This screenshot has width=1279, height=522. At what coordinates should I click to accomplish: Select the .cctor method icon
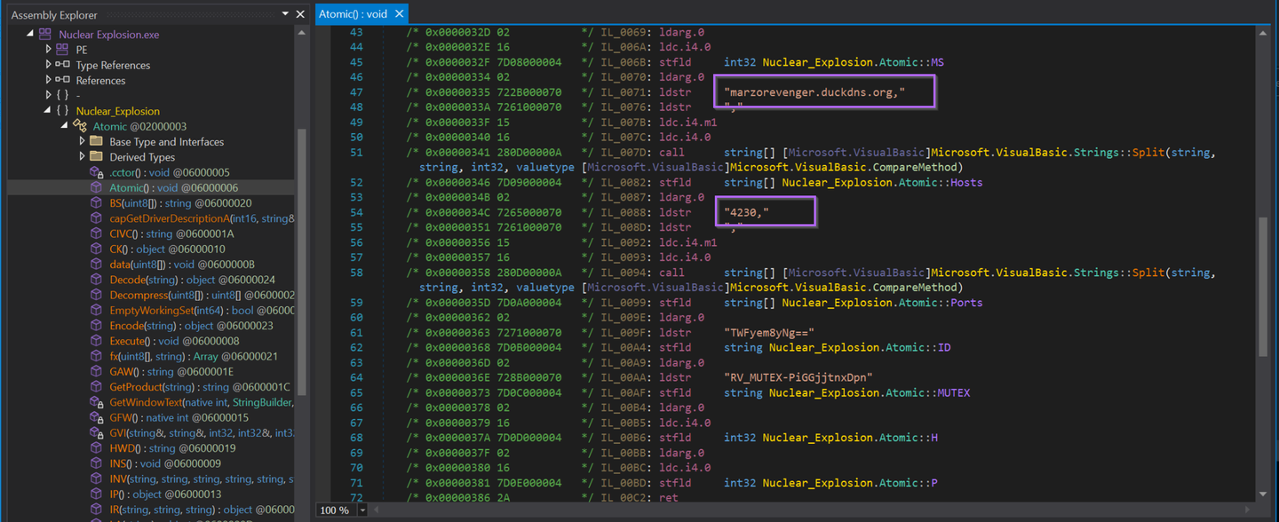97,172
